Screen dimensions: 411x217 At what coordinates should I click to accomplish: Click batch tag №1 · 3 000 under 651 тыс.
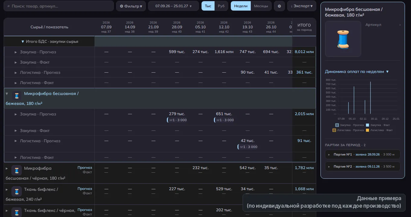tap(224, 120)
